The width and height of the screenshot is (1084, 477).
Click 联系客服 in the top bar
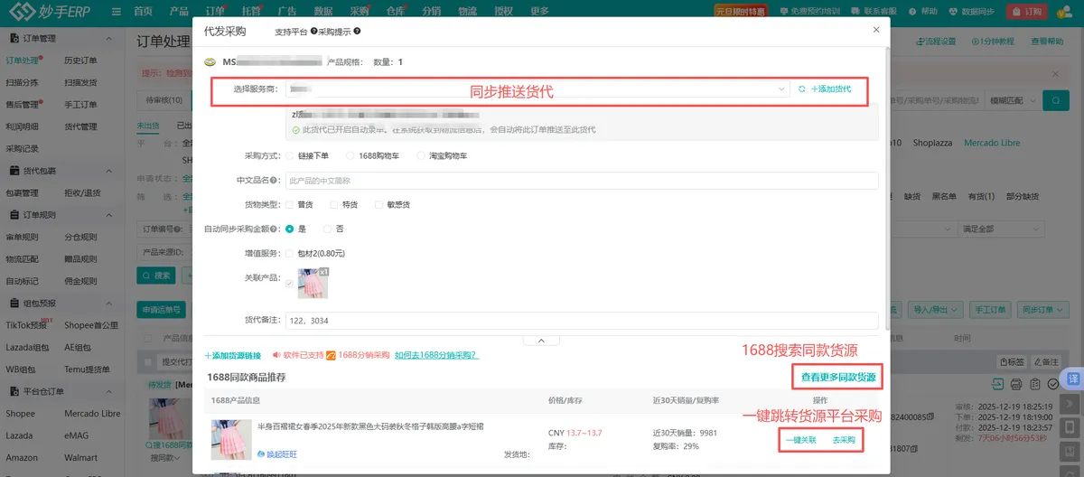coord(874,12)
